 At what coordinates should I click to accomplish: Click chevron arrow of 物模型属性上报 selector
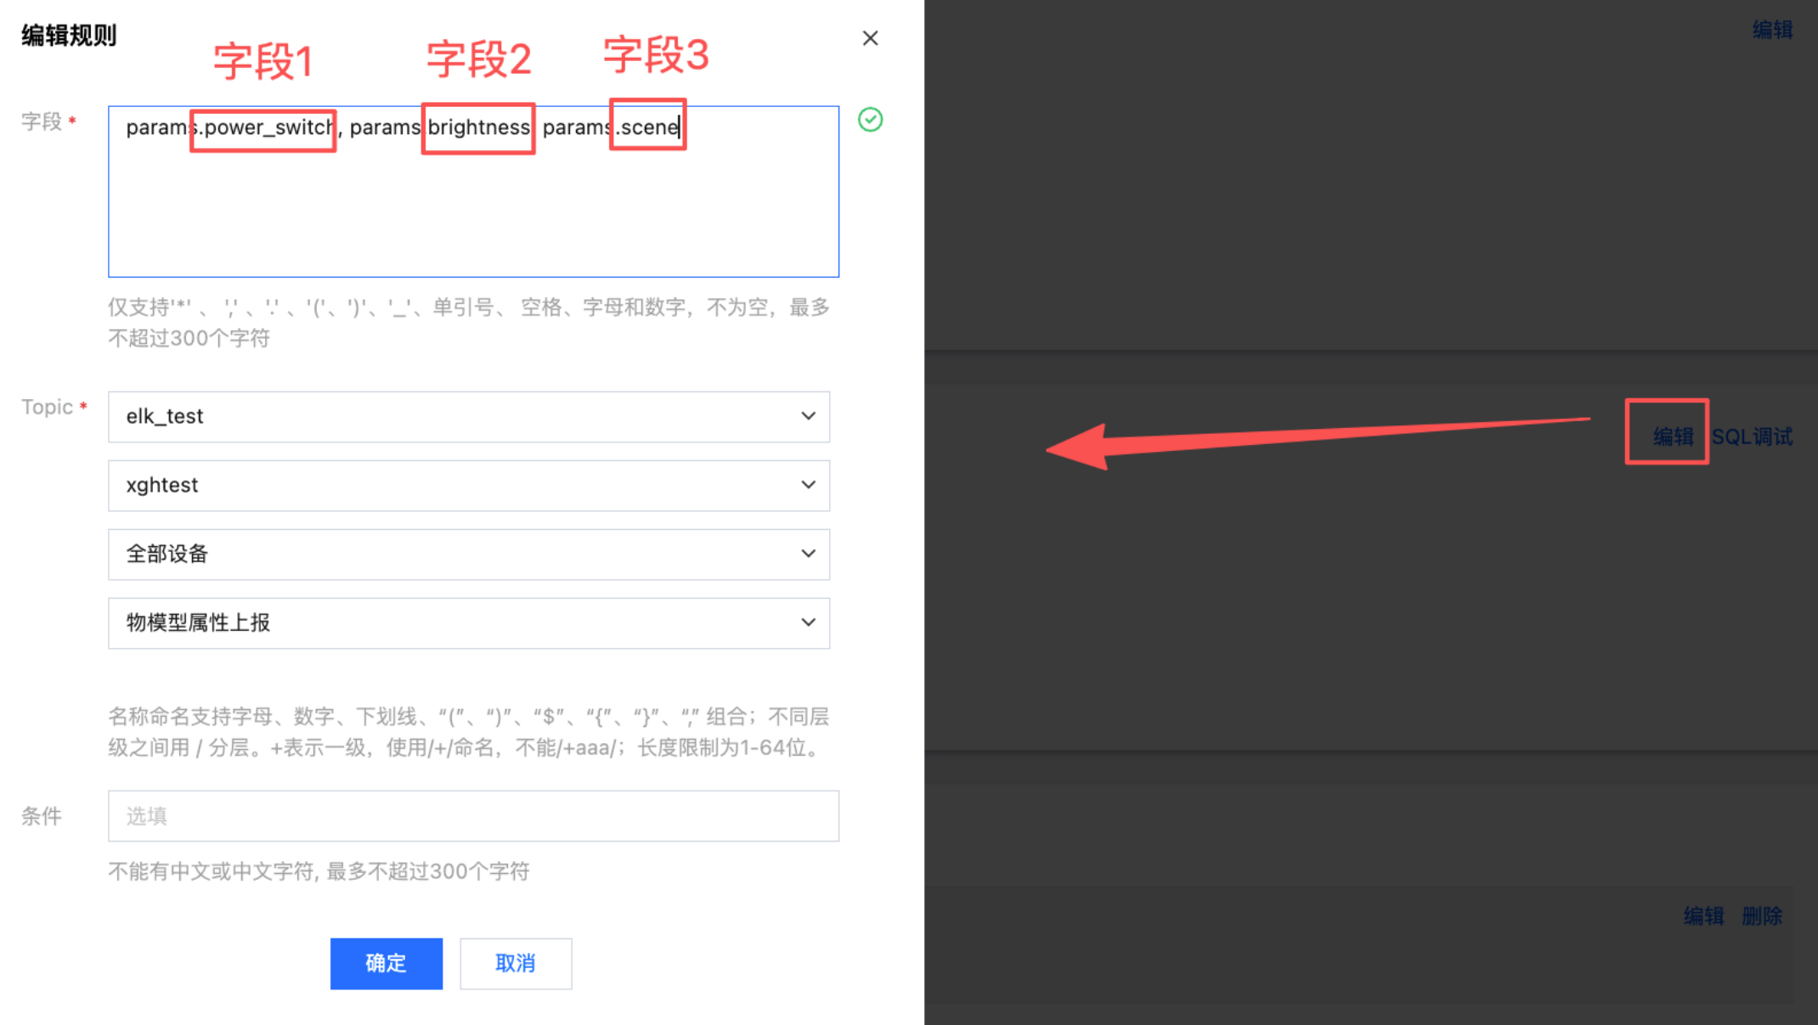pos(808,622)
